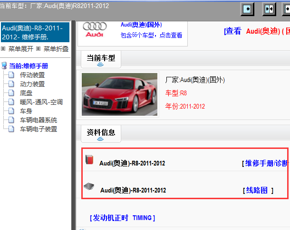Collapse the 当前车型 section chevron
This screenshot has height=230, width=290.
point(100,64)
